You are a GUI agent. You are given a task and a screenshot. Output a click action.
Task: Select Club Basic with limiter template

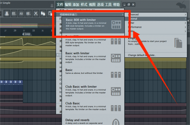tap(93, 91)
